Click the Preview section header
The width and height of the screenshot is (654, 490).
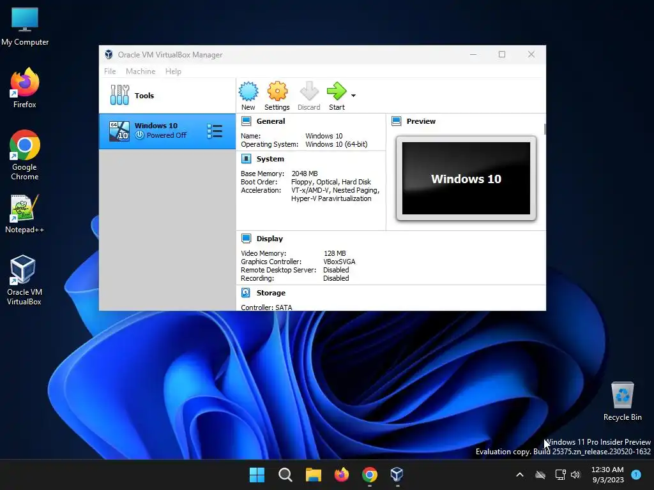point(421,121)
